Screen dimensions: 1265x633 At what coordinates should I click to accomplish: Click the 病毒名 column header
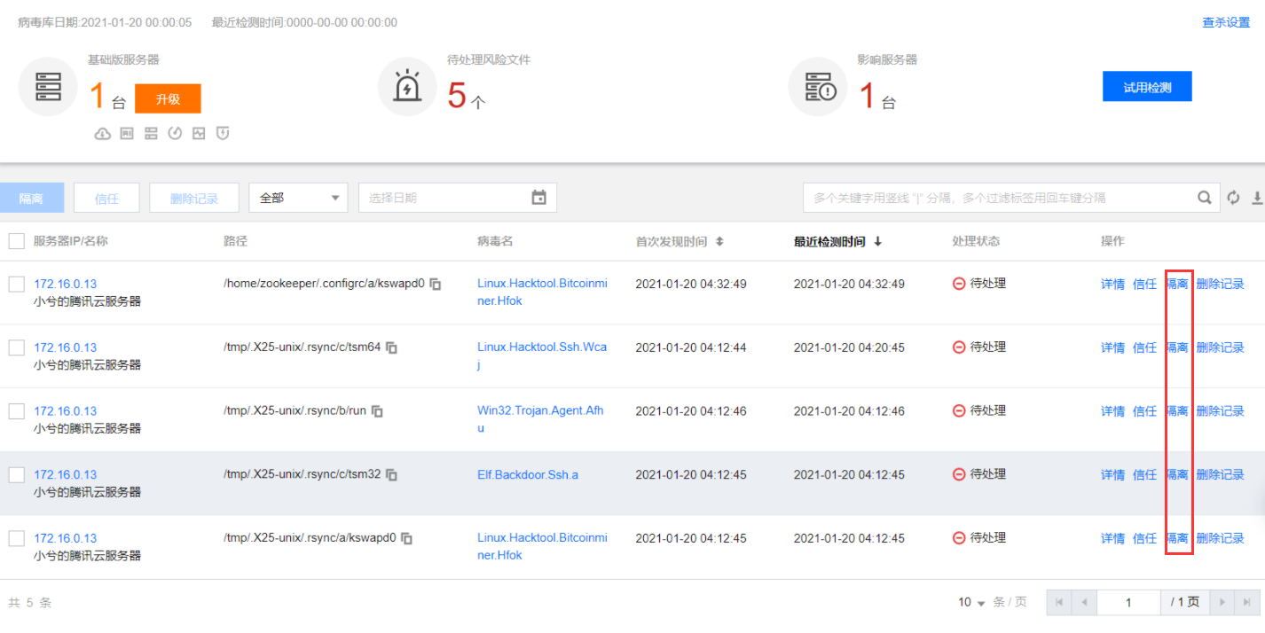[x=495, y=241]
